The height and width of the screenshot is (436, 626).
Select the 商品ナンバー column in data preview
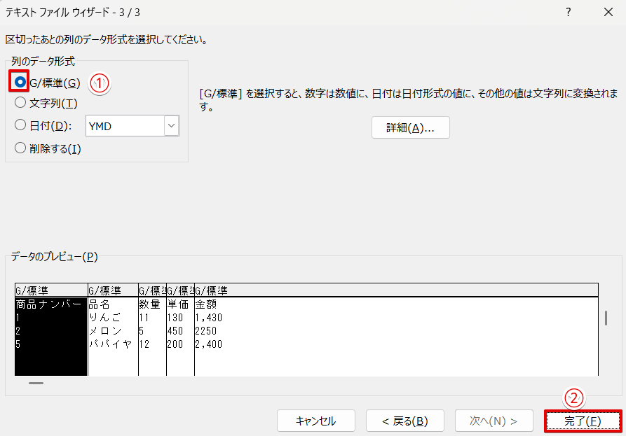(49, 315)
